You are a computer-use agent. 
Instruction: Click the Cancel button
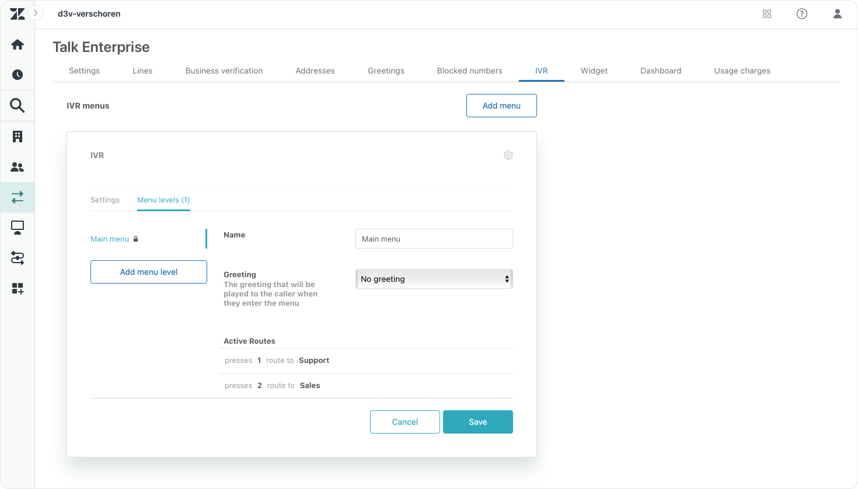tap(405, 422)
